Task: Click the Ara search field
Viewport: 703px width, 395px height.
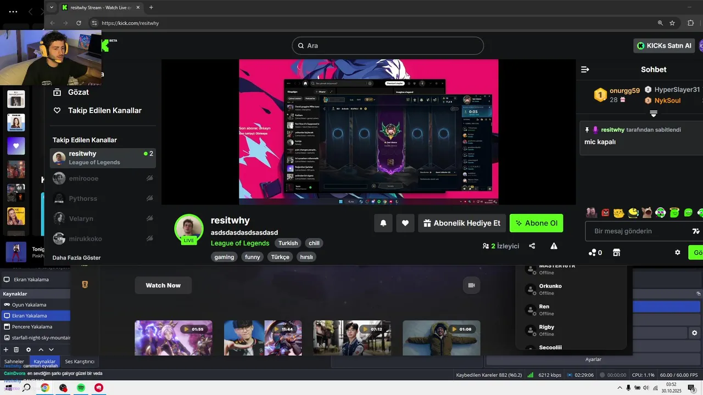Action: coord(388,46)
